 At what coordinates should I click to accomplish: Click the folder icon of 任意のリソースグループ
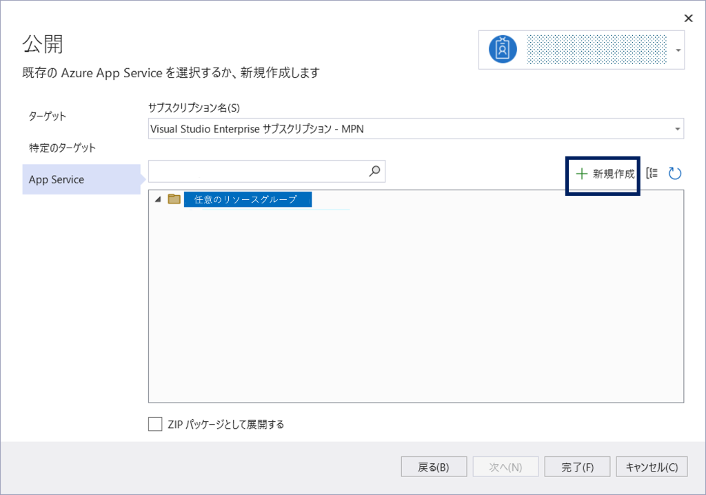pyautogui.click(x=174, y=199)
